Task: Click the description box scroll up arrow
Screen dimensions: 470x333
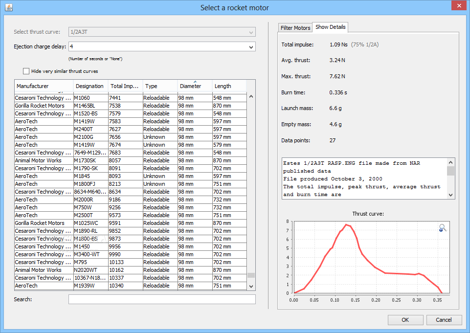Action: point(450,162)
